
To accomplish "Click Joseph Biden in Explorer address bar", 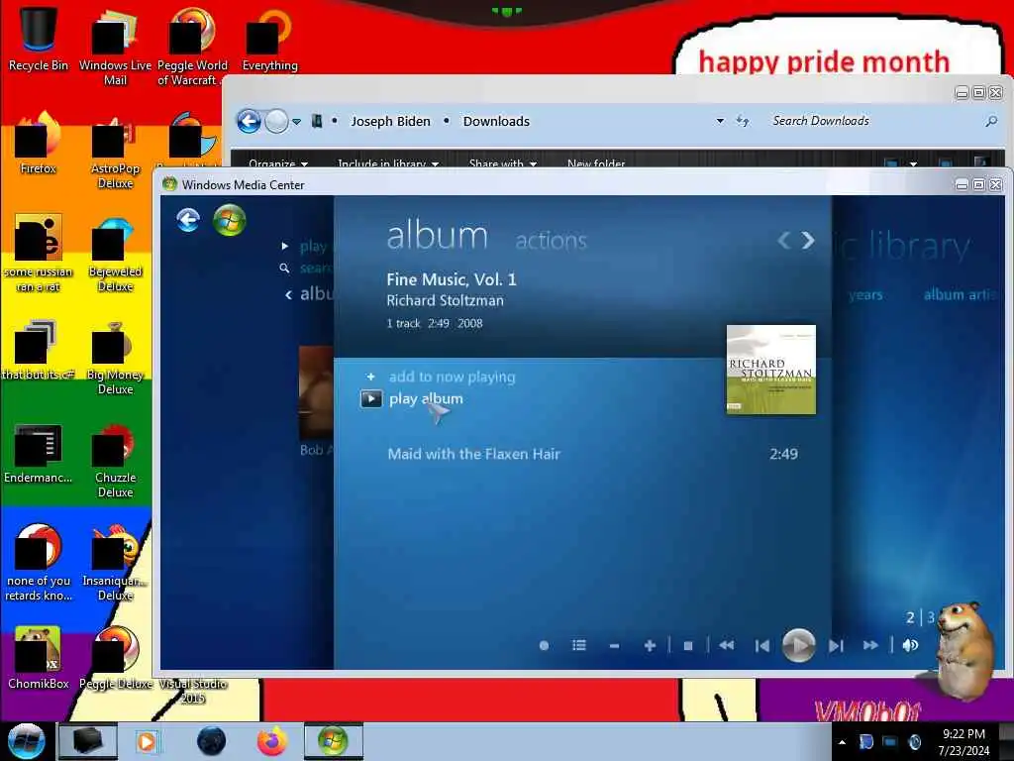I will click(x=390, y=121).
